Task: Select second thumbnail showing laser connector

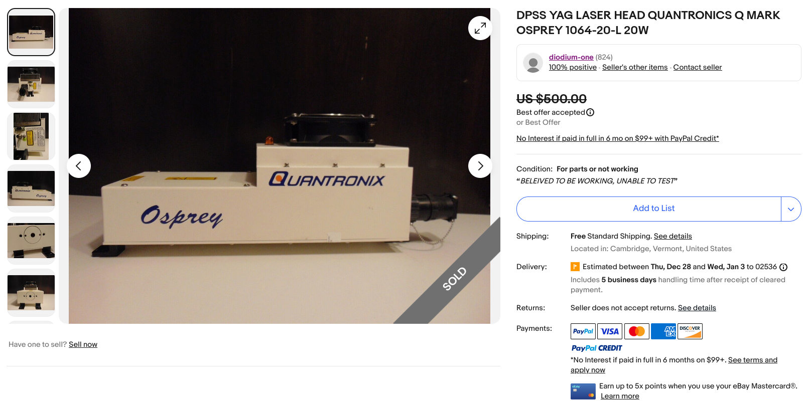Action: tap(31, 84)
